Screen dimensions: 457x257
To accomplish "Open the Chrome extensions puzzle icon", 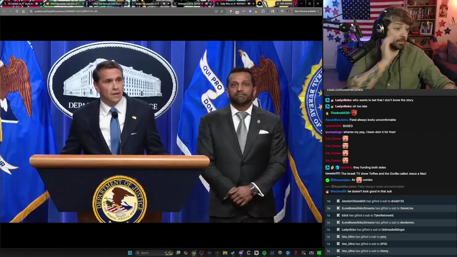I will coord(263,11).
